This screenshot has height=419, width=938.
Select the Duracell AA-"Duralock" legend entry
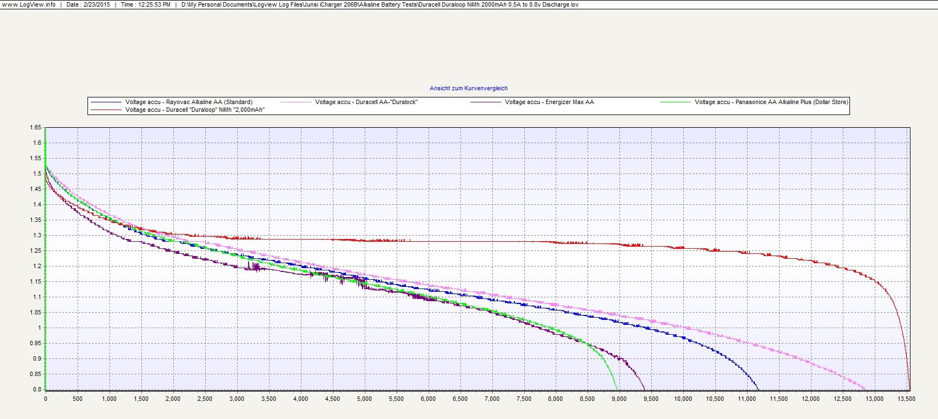[x=366, y=102]
